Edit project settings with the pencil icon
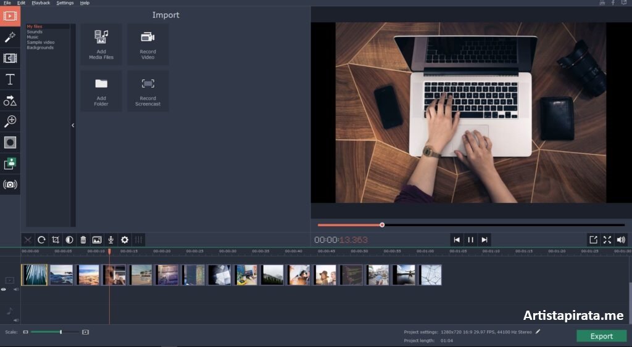 [538, 332]
